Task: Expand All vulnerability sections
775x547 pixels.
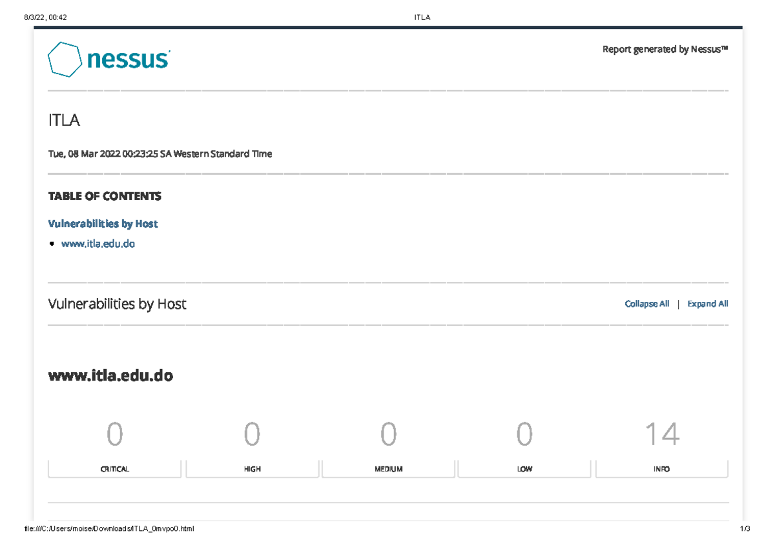Action: pos(707,304)
